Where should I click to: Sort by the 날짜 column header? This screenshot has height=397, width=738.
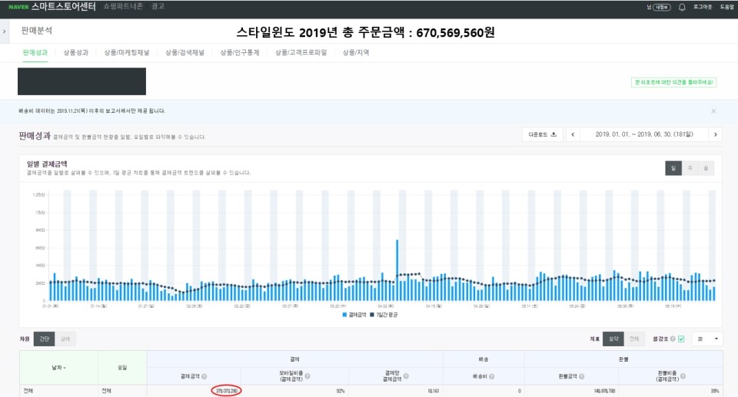click(59, 367)
